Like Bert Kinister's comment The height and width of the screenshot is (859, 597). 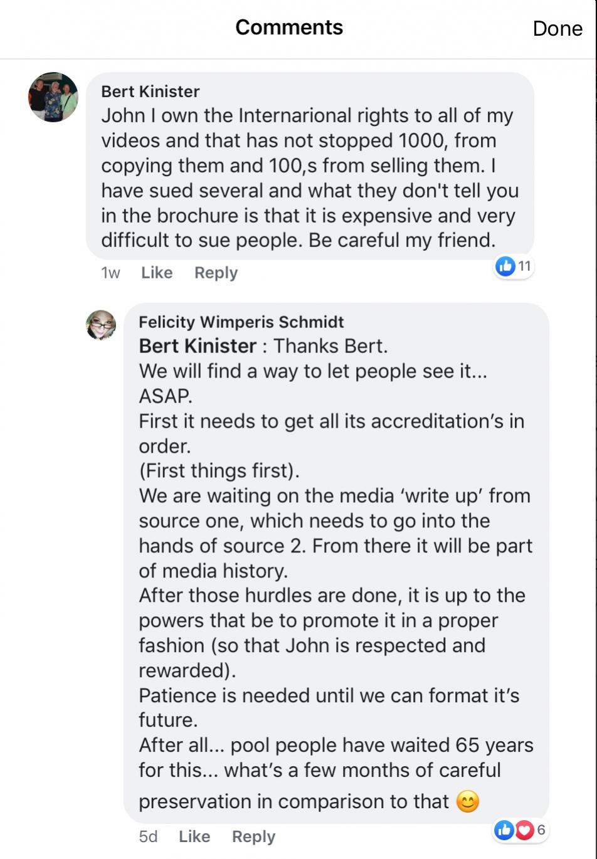[157, 273]
